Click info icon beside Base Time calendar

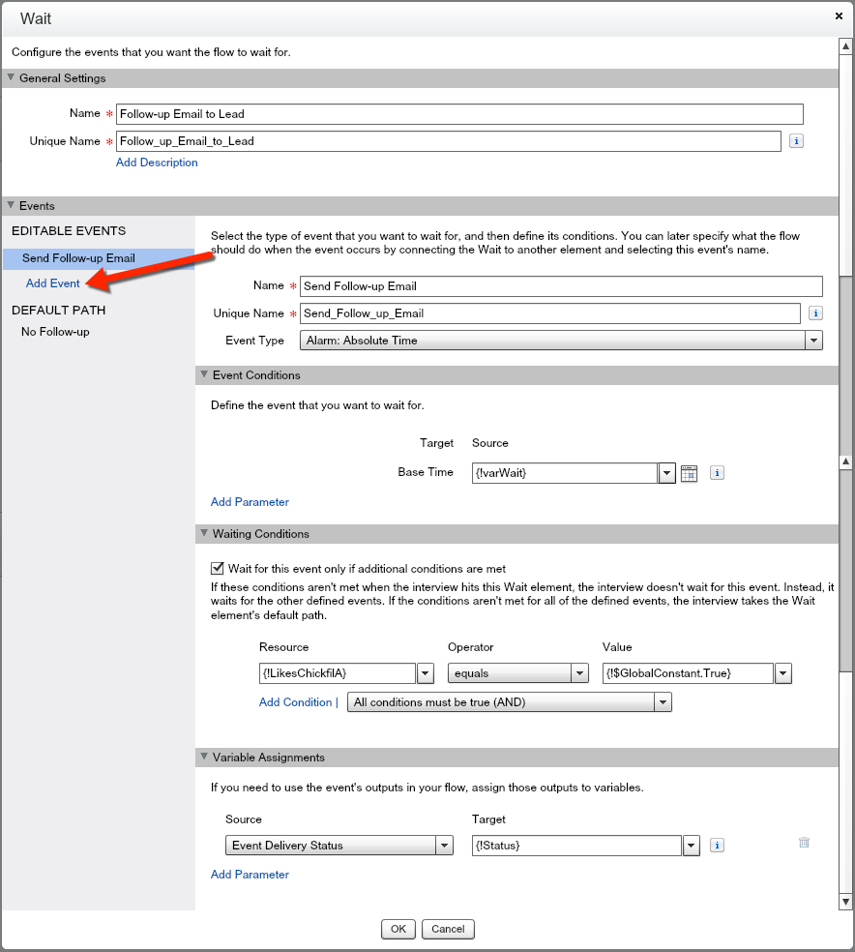(717, 473)
